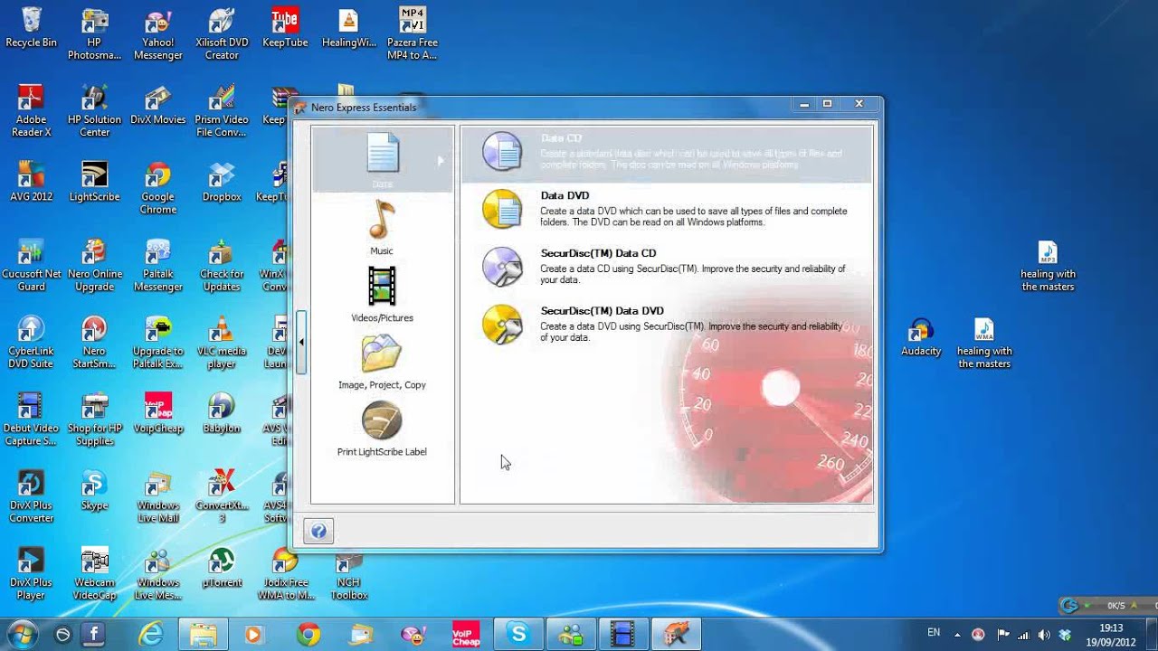Open Nero Express help button
Screen dimensions: 1158x651
coord(318,531)
